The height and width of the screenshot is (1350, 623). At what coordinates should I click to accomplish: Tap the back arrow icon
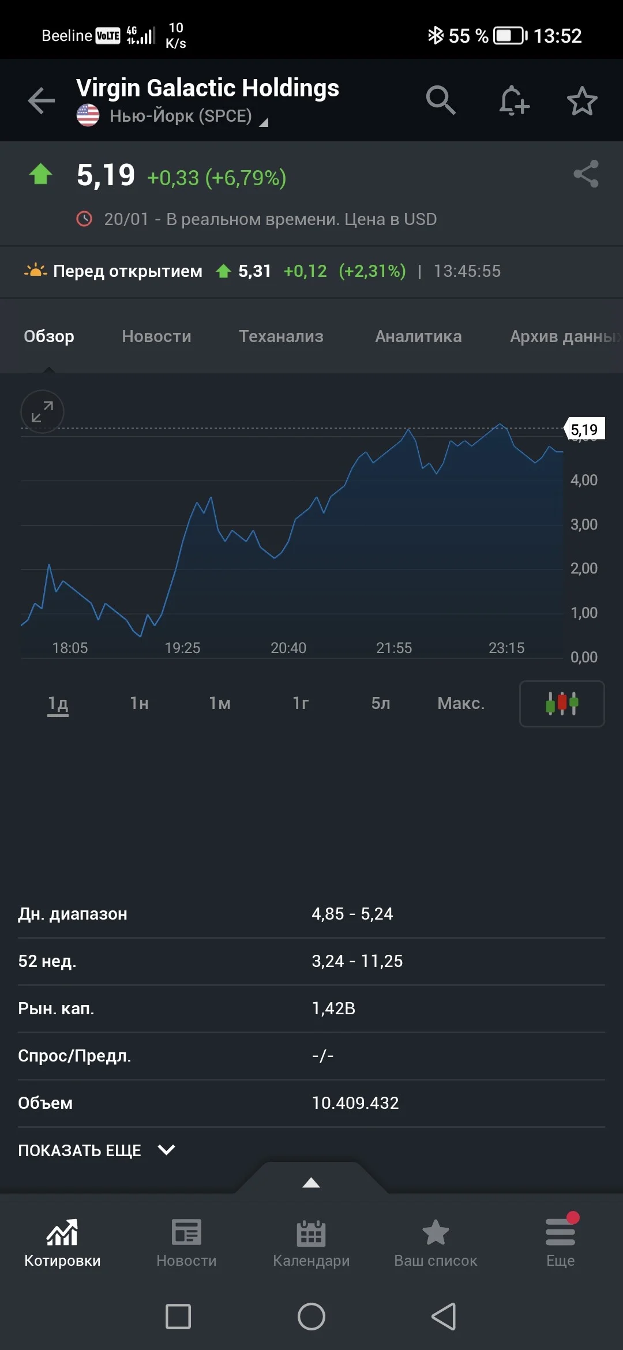coord(42,101)
